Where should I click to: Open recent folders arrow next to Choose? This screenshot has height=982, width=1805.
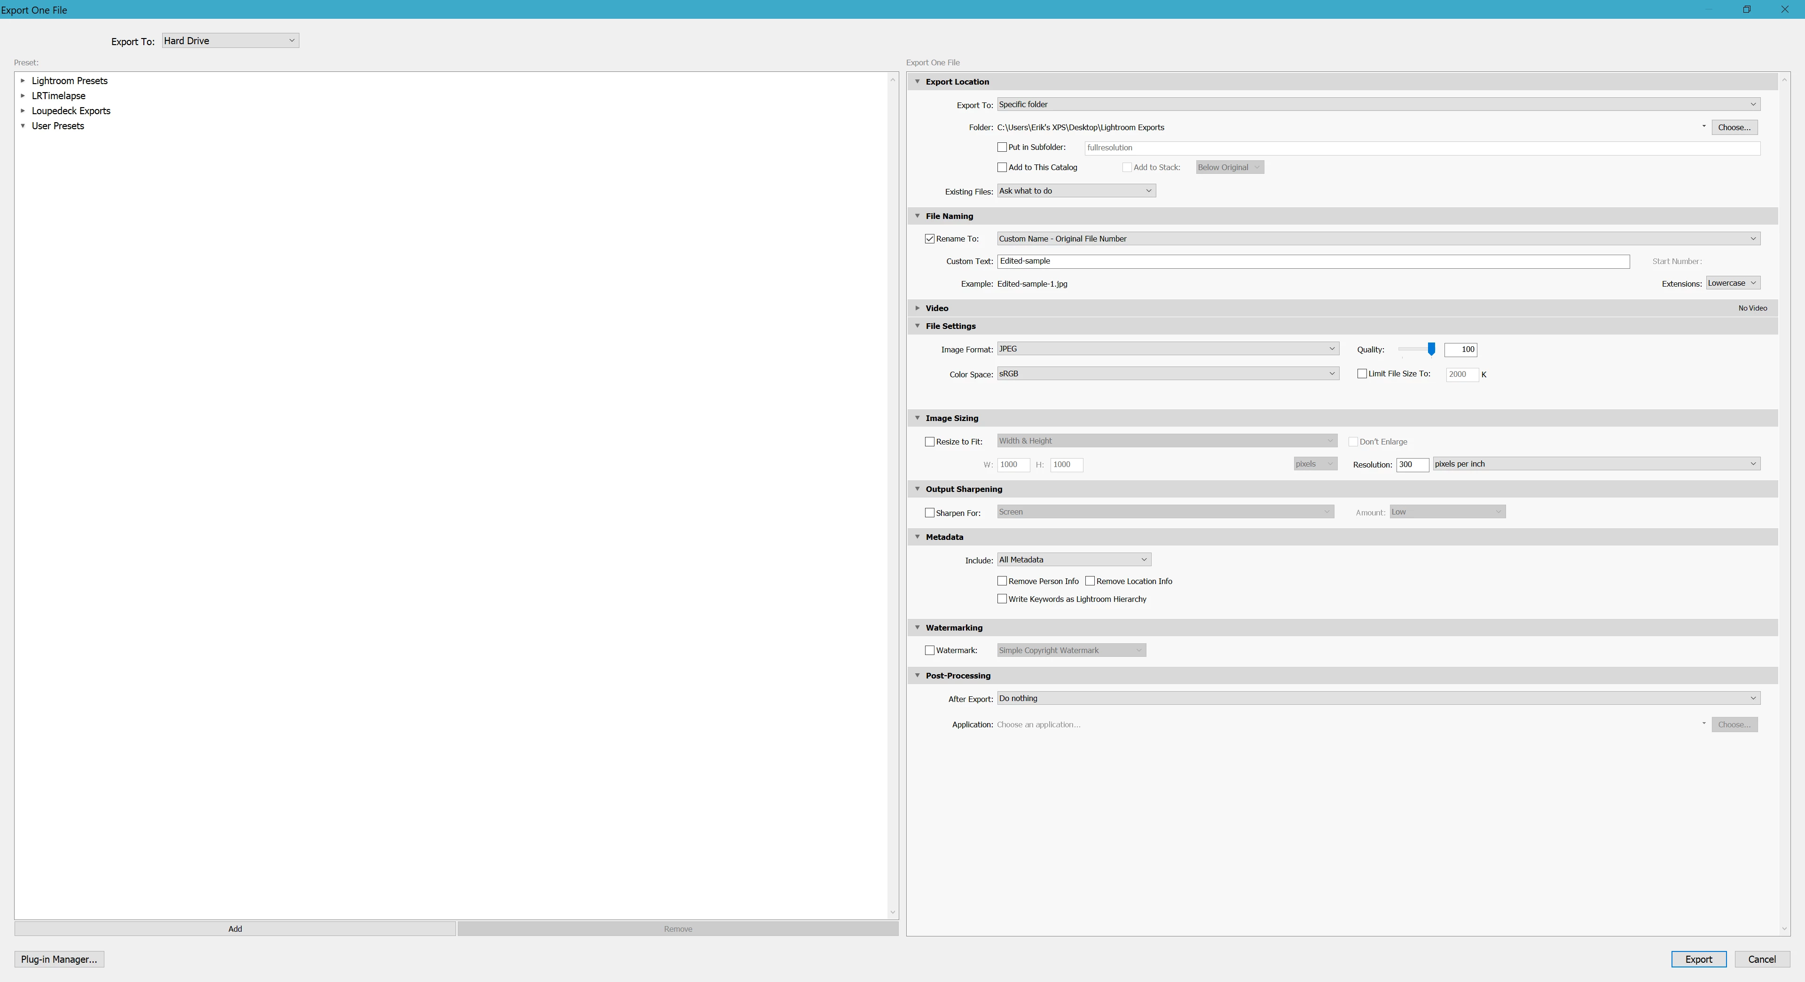(x=1703, y=127)
